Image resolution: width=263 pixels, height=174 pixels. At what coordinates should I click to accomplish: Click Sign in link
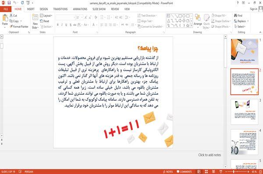point(253,9)
